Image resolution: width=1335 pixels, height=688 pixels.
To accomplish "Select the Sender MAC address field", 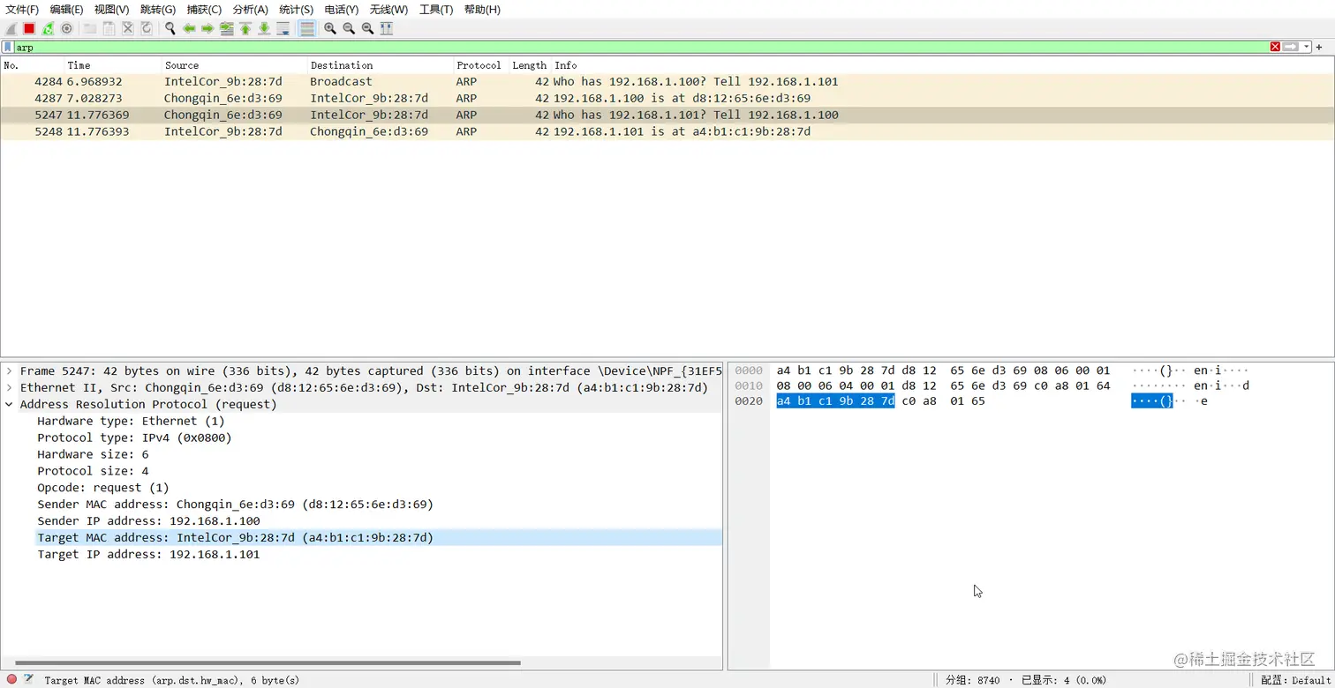I will 235,505.
